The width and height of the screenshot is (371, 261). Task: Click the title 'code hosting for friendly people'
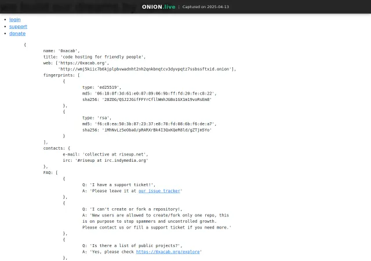point(103,57)
